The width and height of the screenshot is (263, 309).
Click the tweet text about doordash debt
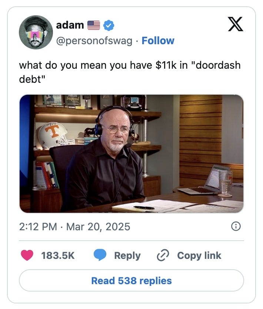[x=130, y=72]
